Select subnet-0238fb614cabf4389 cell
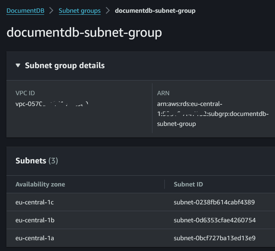275x251 pixels. coord(214,202)
